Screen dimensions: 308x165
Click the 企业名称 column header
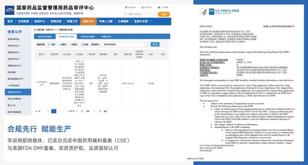pyautogui.click(x=67, y=54)
